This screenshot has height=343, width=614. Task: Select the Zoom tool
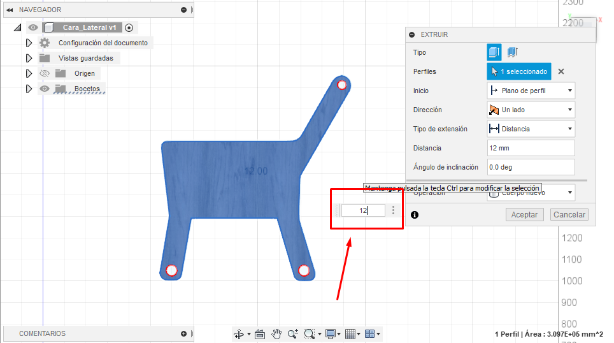pos(293,334)
